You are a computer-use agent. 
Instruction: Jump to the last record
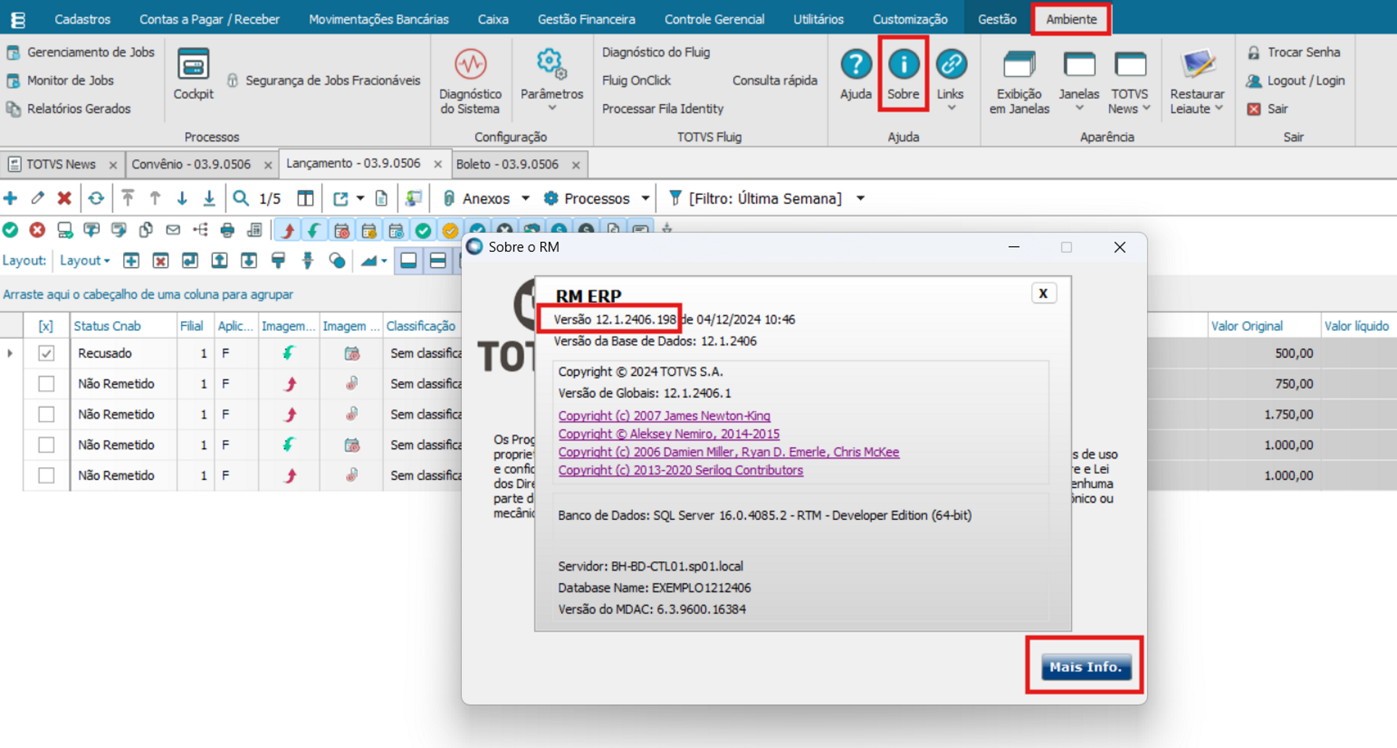click(209, 198)
